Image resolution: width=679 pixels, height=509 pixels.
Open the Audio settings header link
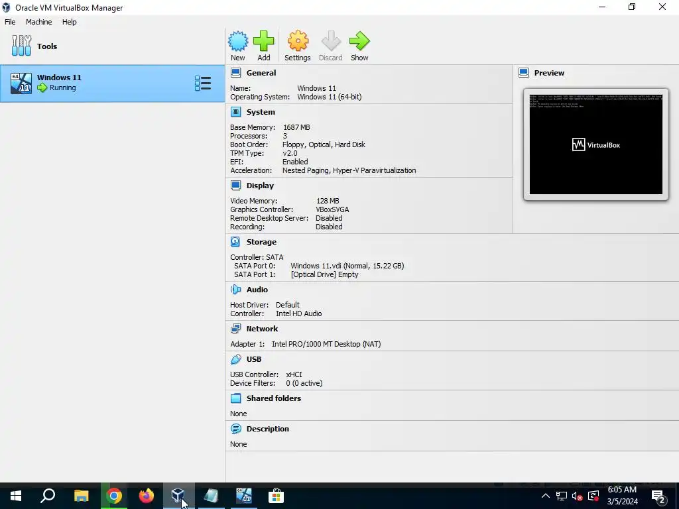point(257,290)
